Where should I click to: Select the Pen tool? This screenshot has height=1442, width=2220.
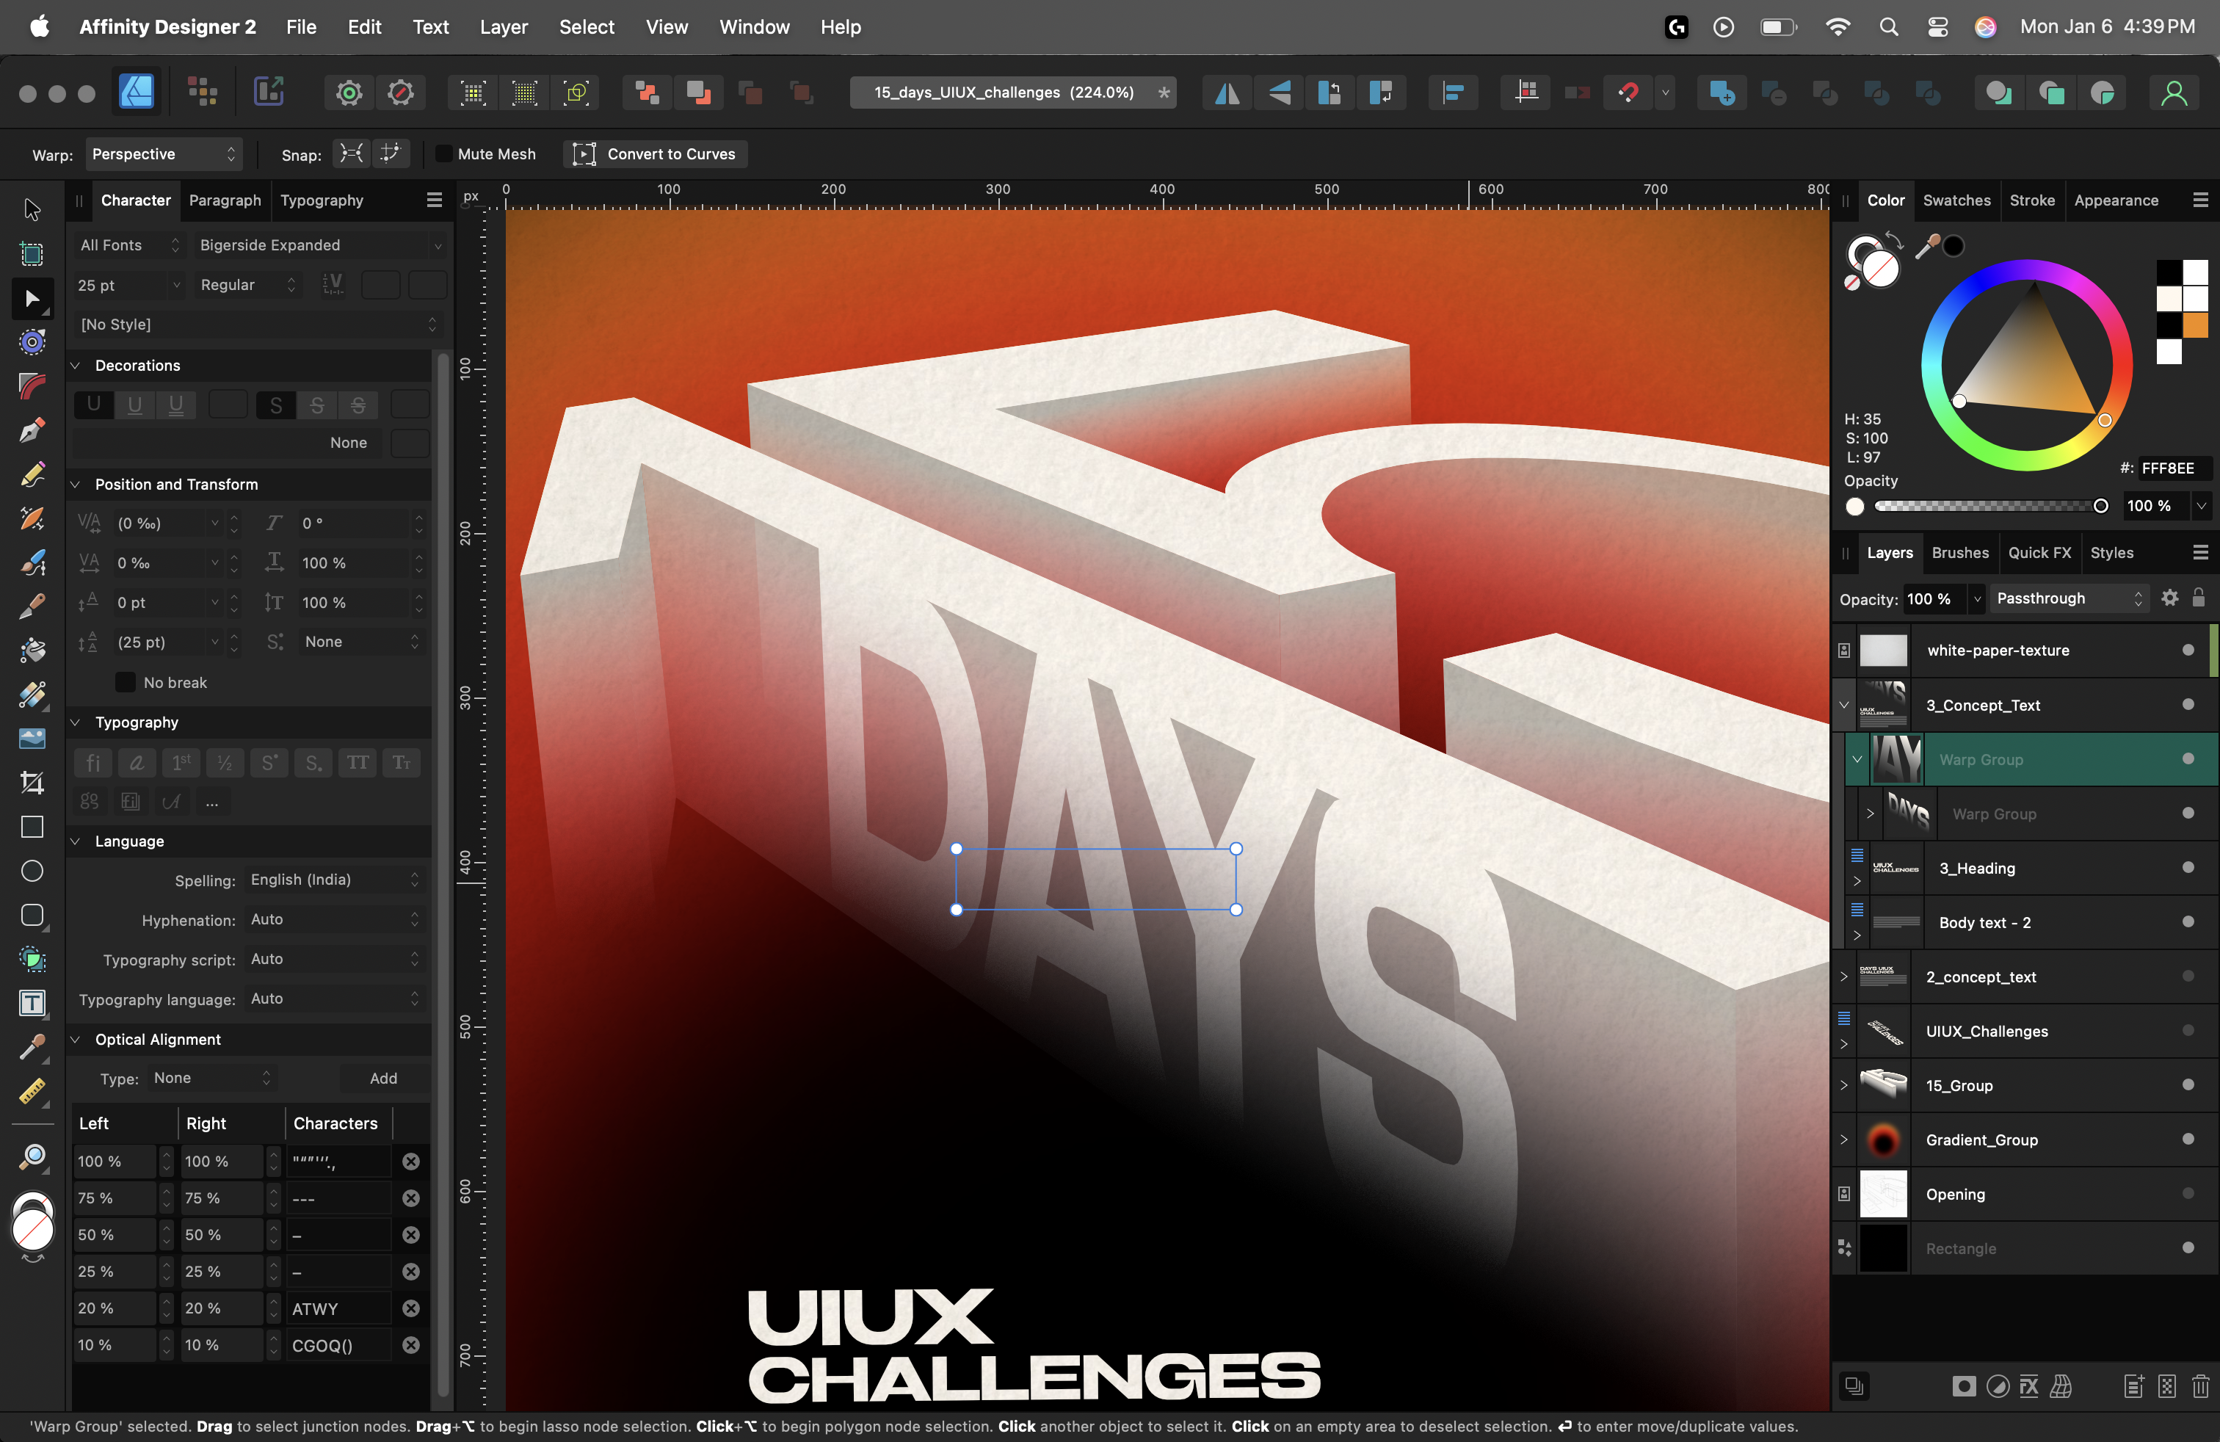[32, 430]
